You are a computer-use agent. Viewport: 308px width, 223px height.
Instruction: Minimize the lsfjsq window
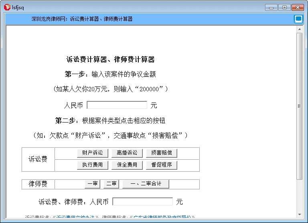pos(272,7)
